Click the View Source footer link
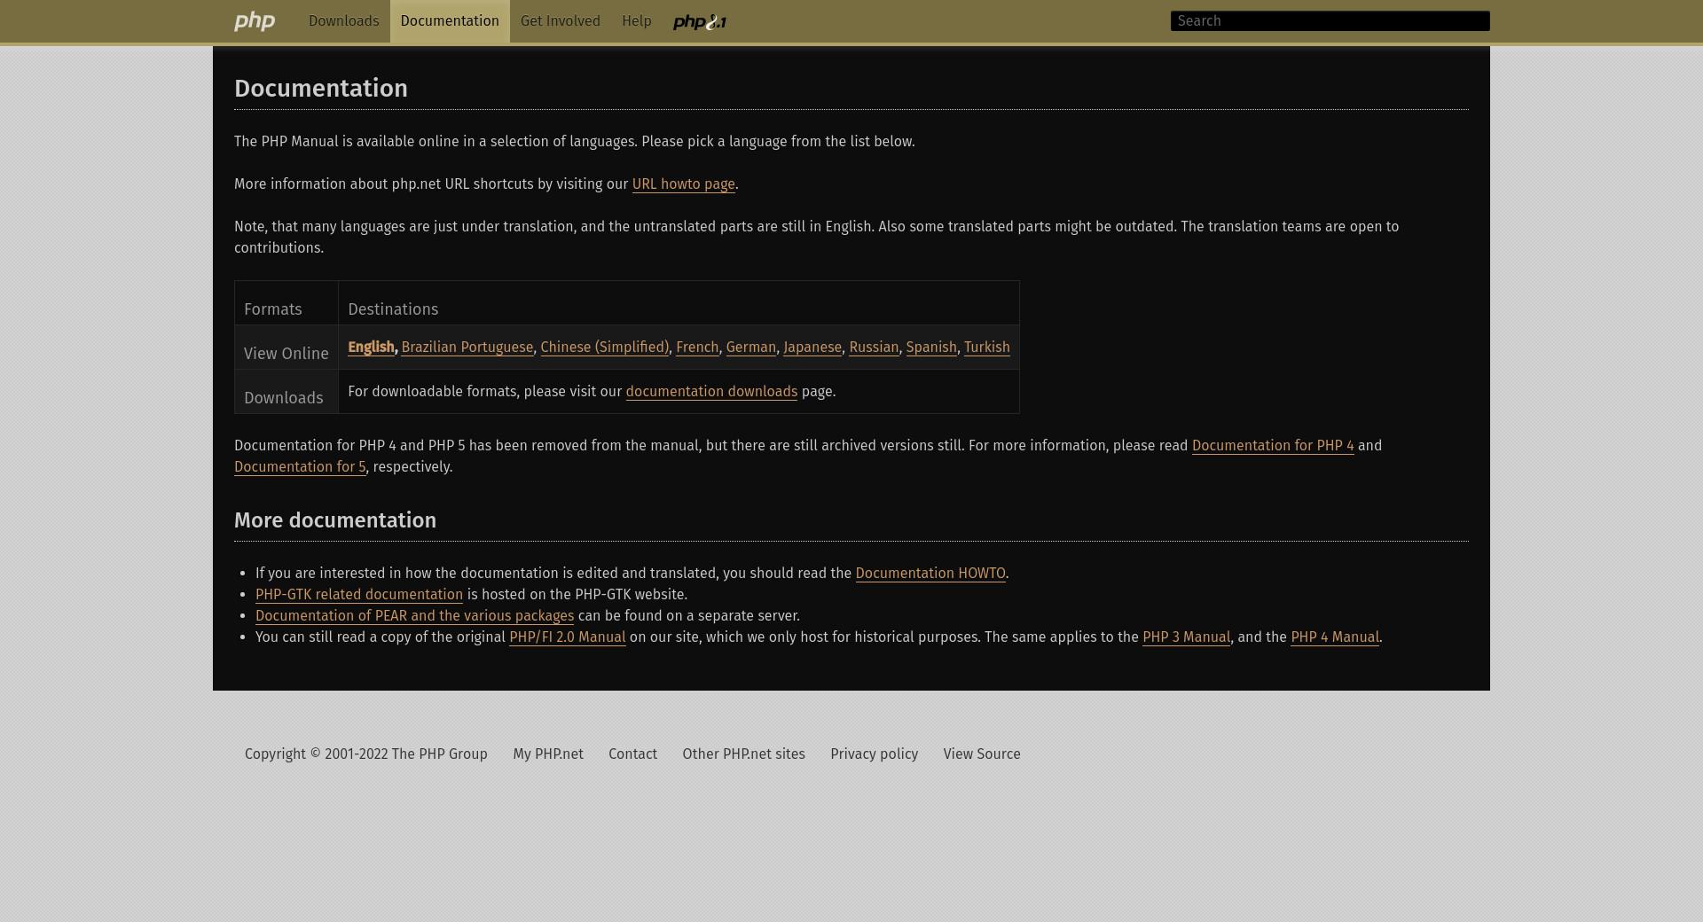 982,754
